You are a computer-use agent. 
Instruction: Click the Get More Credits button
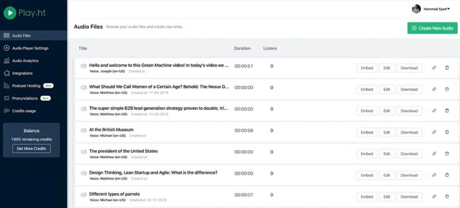(31, 148)
